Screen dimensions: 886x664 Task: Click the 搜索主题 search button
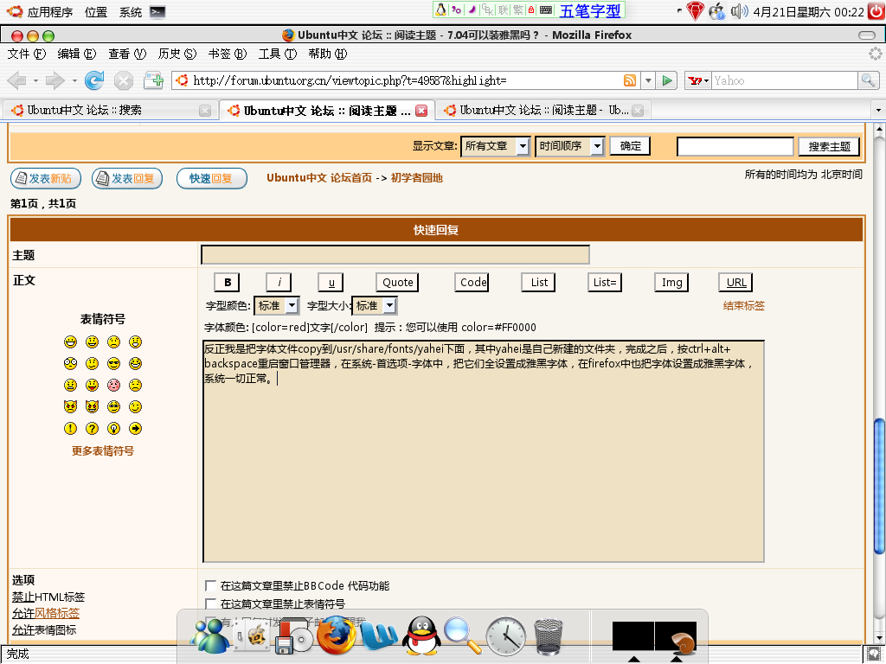[829, 146]
